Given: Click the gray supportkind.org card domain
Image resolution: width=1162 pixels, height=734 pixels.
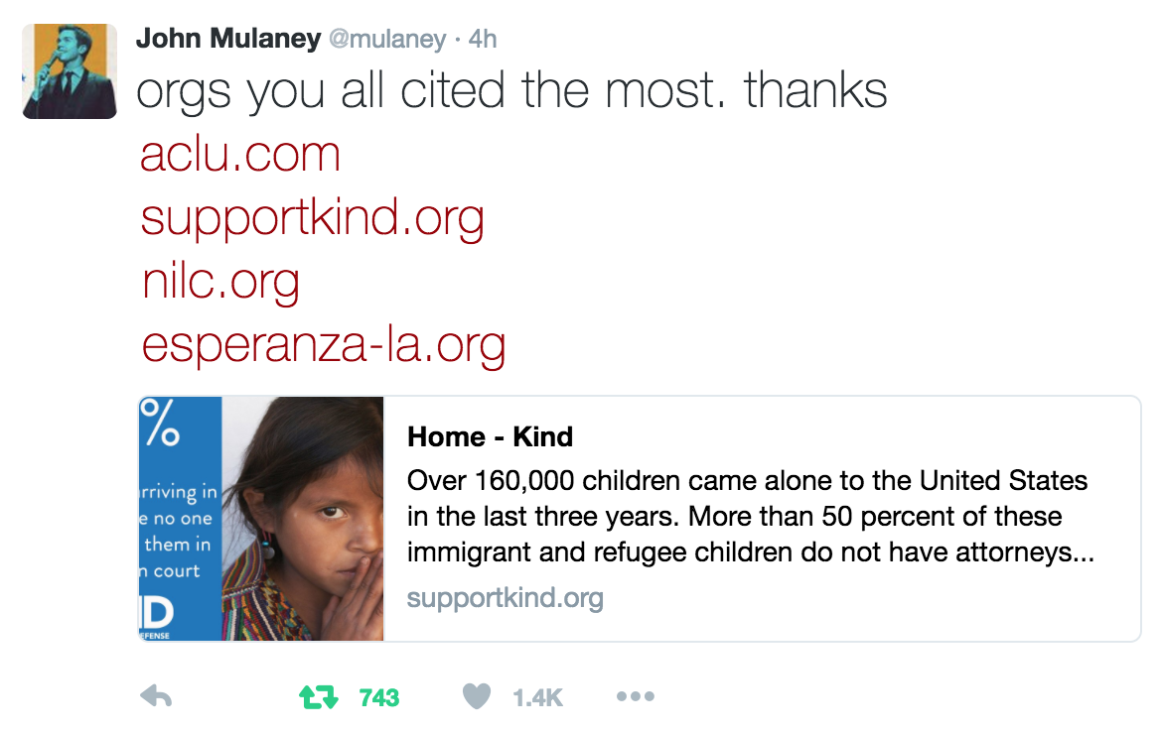Looking at the screenshot, I should coord(505,598).
